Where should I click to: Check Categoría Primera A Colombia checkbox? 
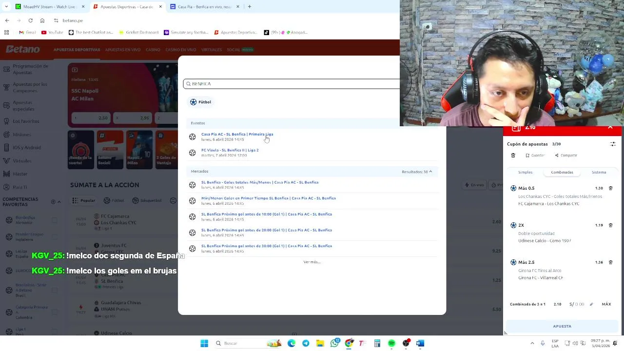[55, 312]
